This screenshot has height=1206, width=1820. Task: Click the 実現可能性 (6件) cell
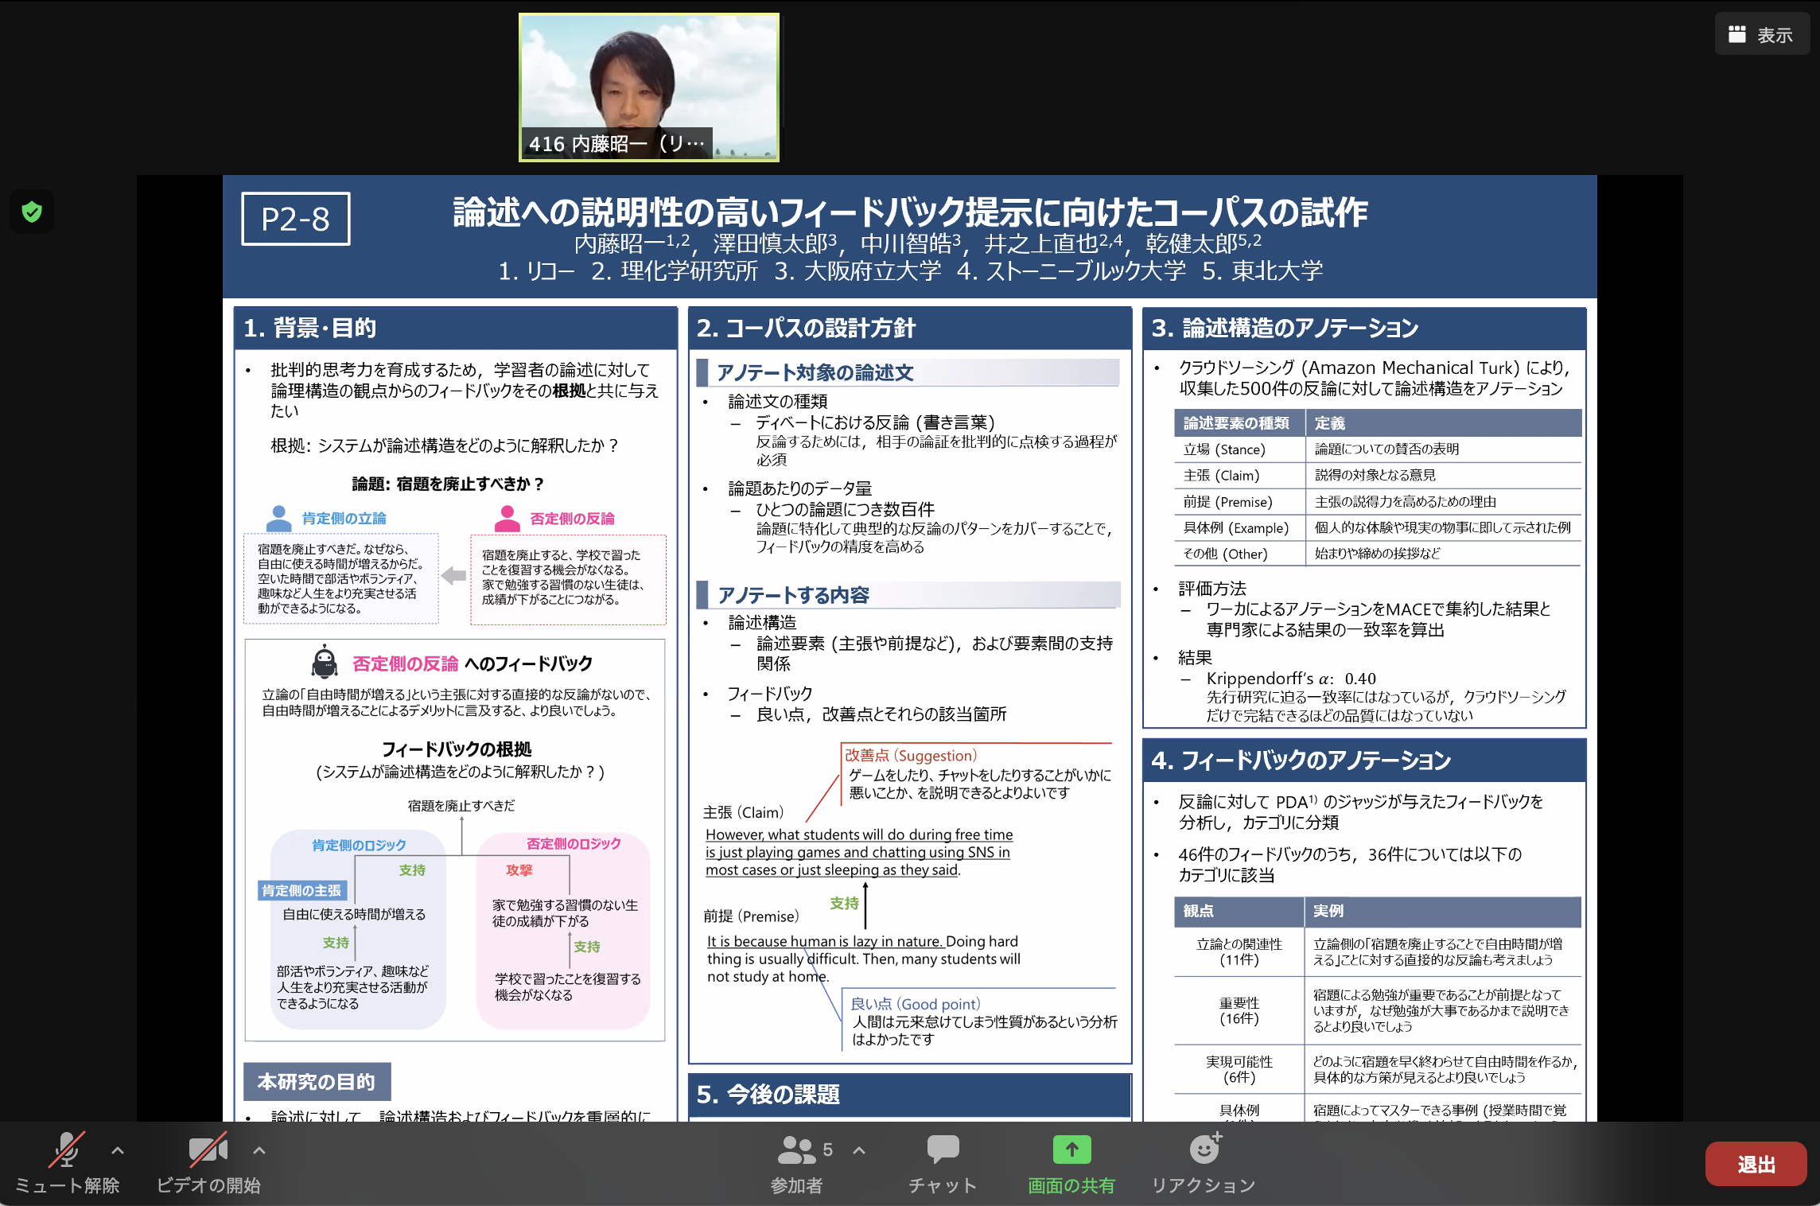point(1239,1069)
